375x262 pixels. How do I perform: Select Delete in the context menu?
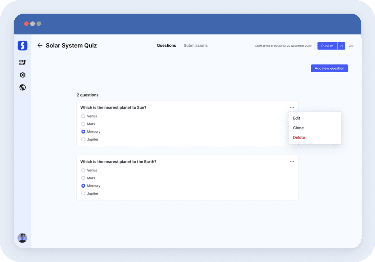pyautogui.click(x=299, y=137)
